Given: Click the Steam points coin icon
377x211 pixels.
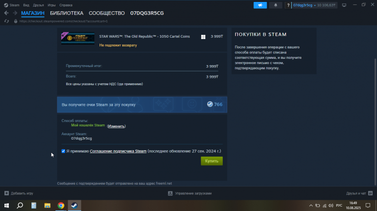Looking at the screenshot, I should point(210,104).
